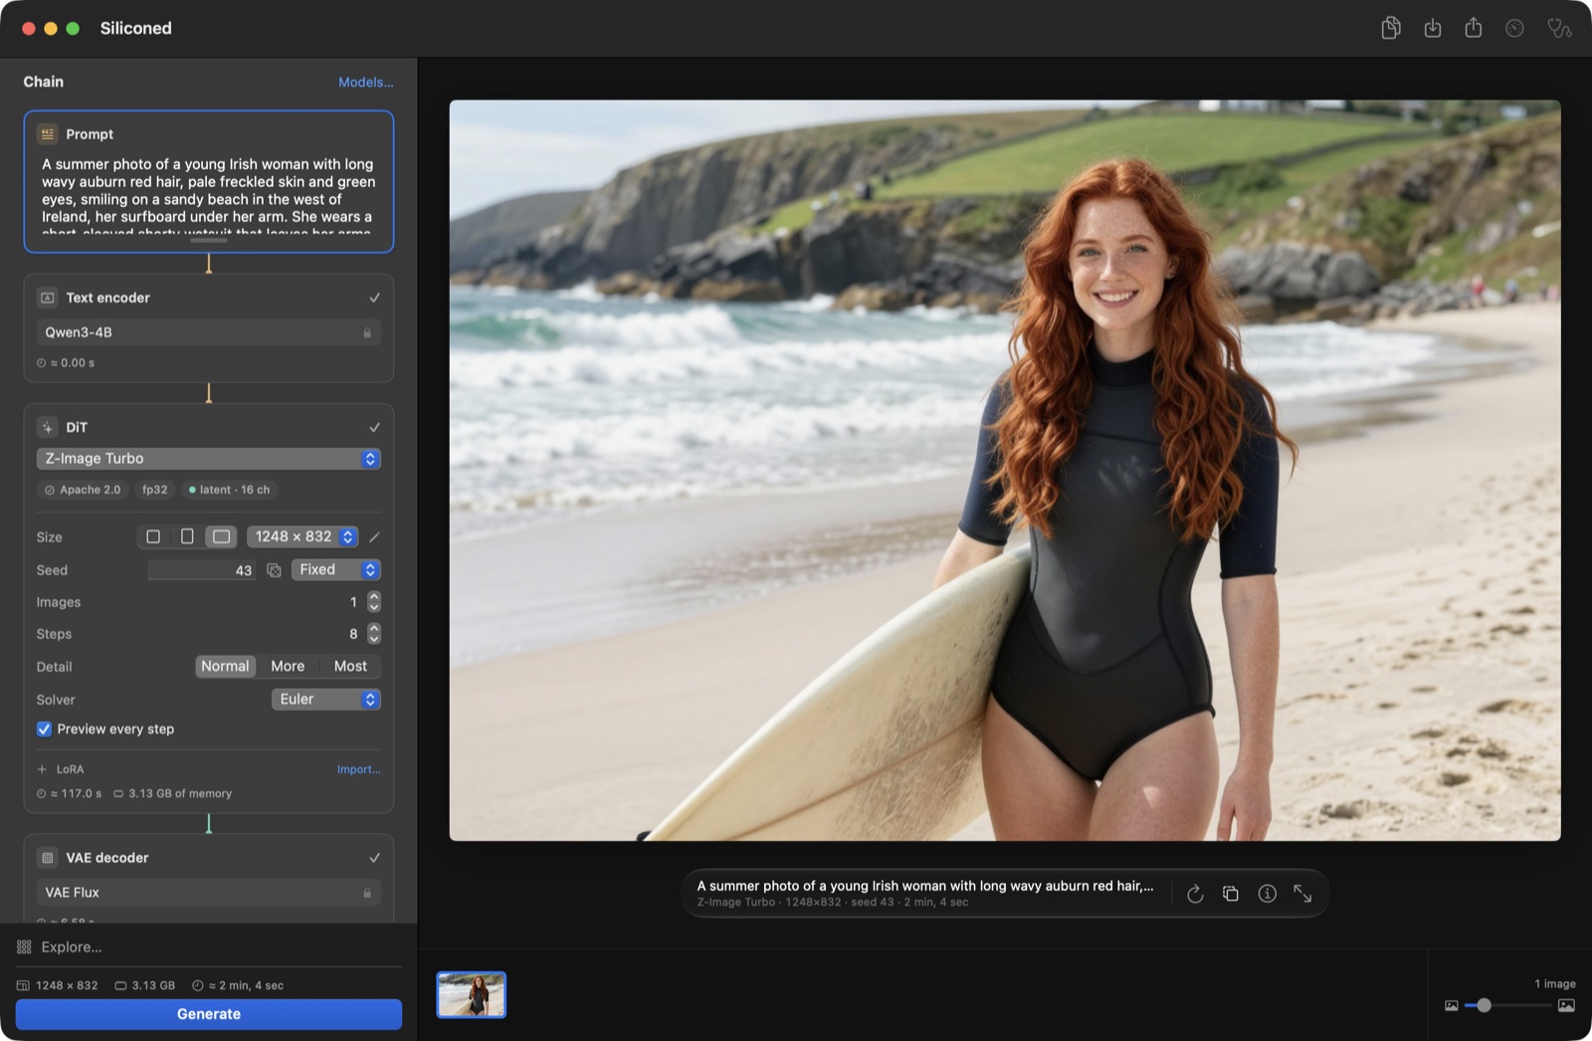Click the Qwen3-4B locked encoder field
Viewport: 1592px width, 1041px height.
(x=209, y=332)
